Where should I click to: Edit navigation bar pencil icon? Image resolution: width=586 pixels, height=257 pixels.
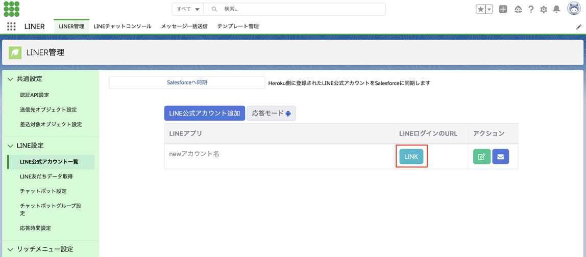578,27
